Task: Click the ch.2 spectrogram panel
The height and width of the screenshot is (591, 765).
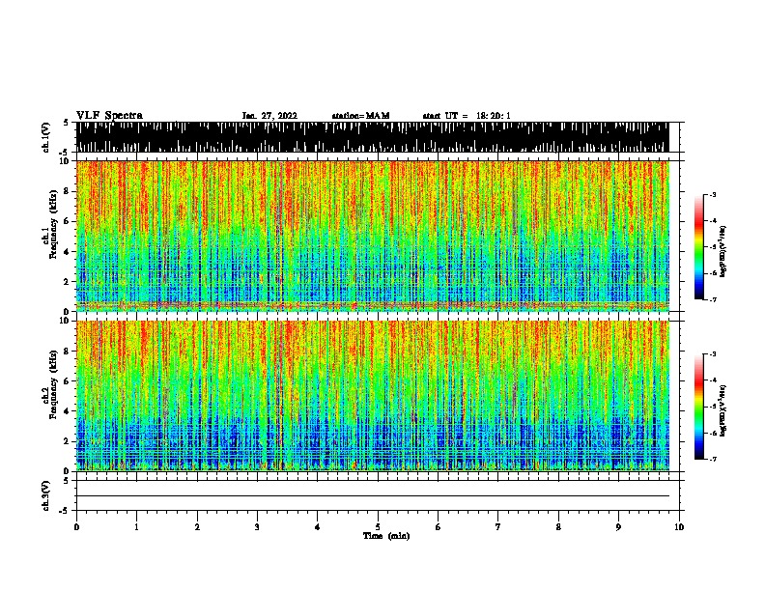Action: pos(373,396)
